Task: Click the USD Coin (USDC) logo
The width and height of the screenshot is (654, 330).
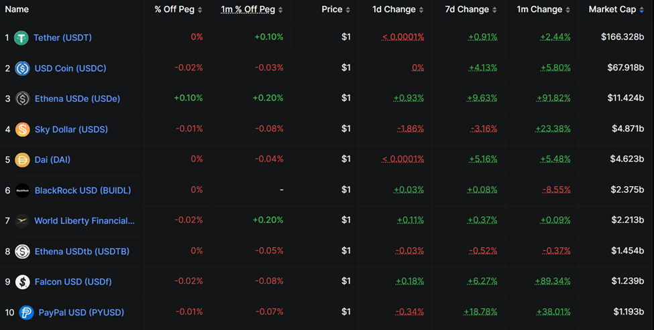Action: click(22, 68)
